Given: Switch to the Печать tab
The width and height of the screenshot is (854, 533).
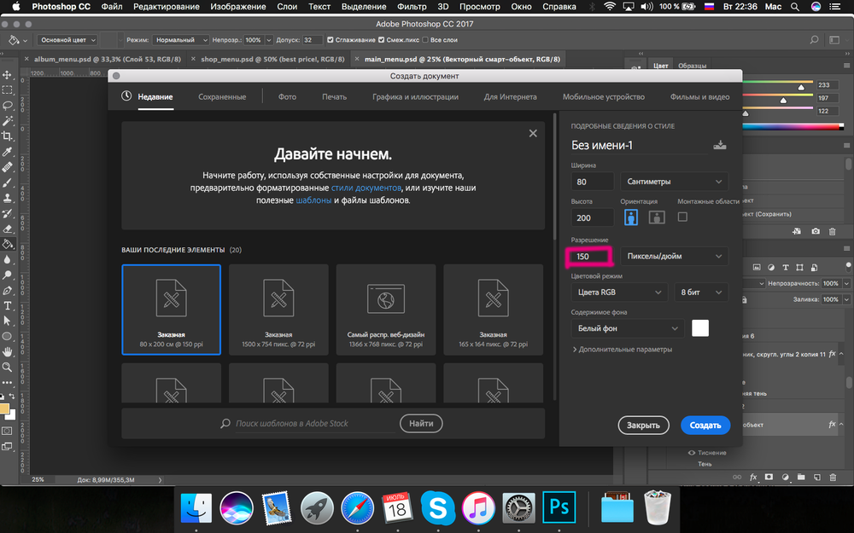Looking at the screenshot, I should 335,97.
